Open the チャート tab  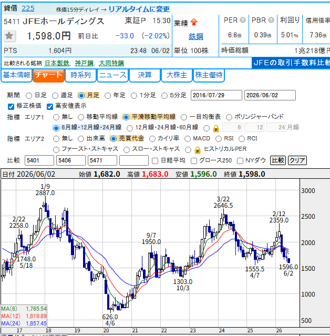(x=48, y=75)
